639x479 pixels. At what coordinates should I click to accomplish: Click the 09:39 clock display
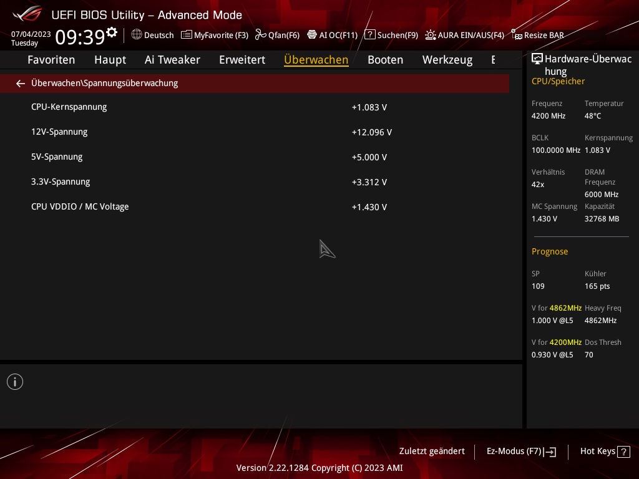pyautogui.click(x=80, y=37)
